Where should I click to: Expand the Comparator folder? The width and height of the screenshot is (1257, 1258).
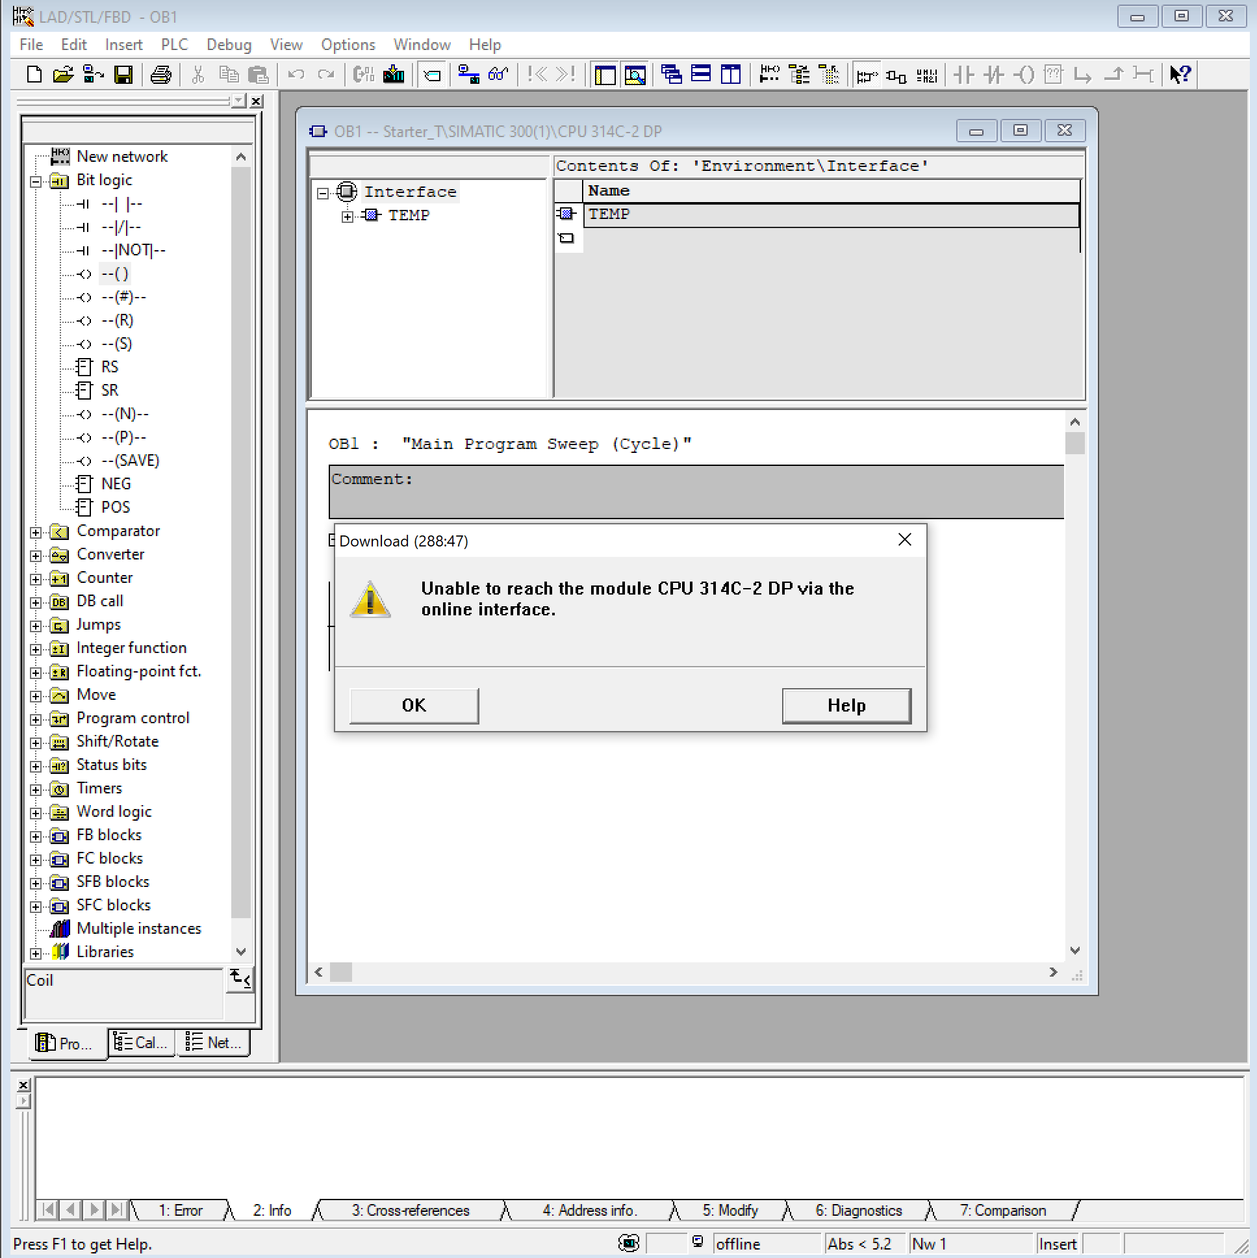[x=36, y=532]
